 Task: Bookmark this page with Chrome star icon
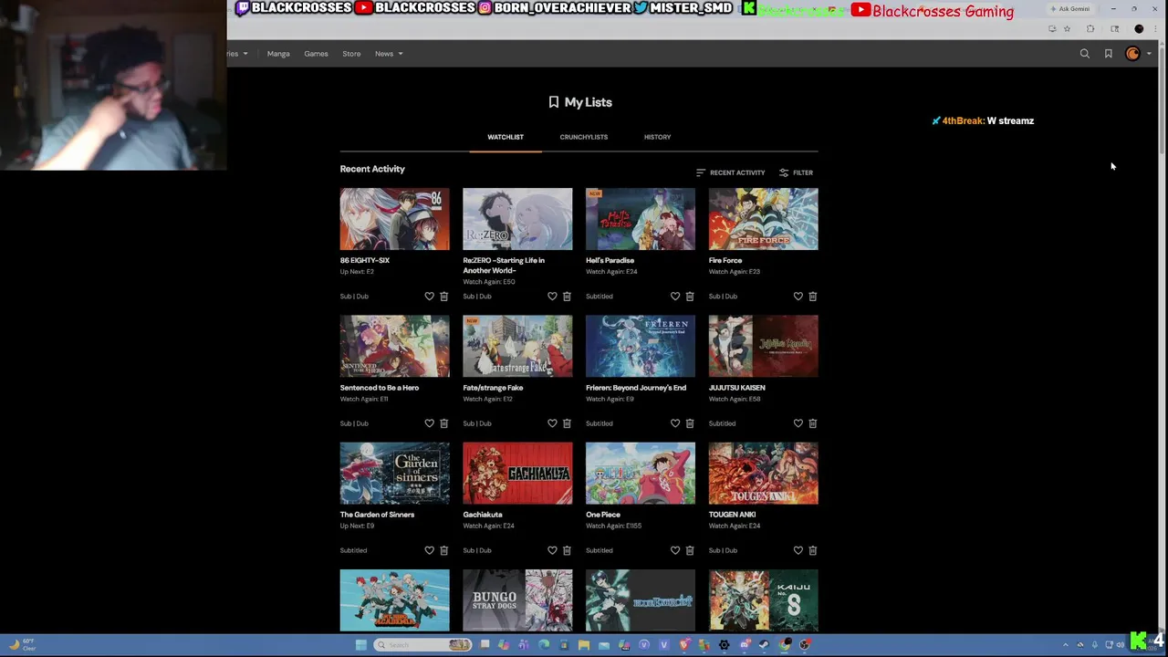click(1067, 29)
